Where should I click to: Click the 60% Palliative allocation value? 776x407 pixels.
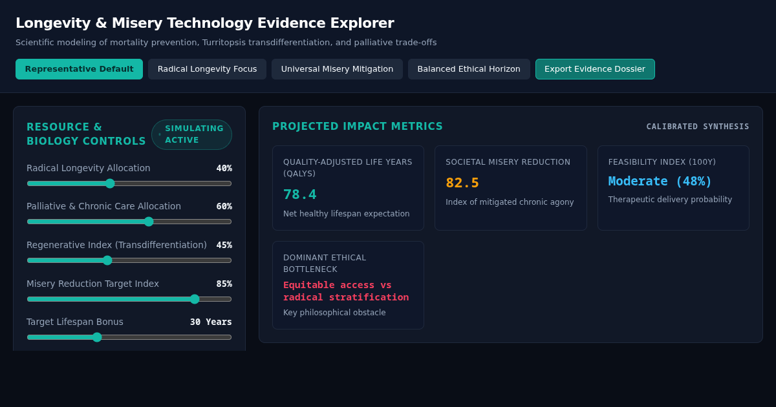click(224, 206)
